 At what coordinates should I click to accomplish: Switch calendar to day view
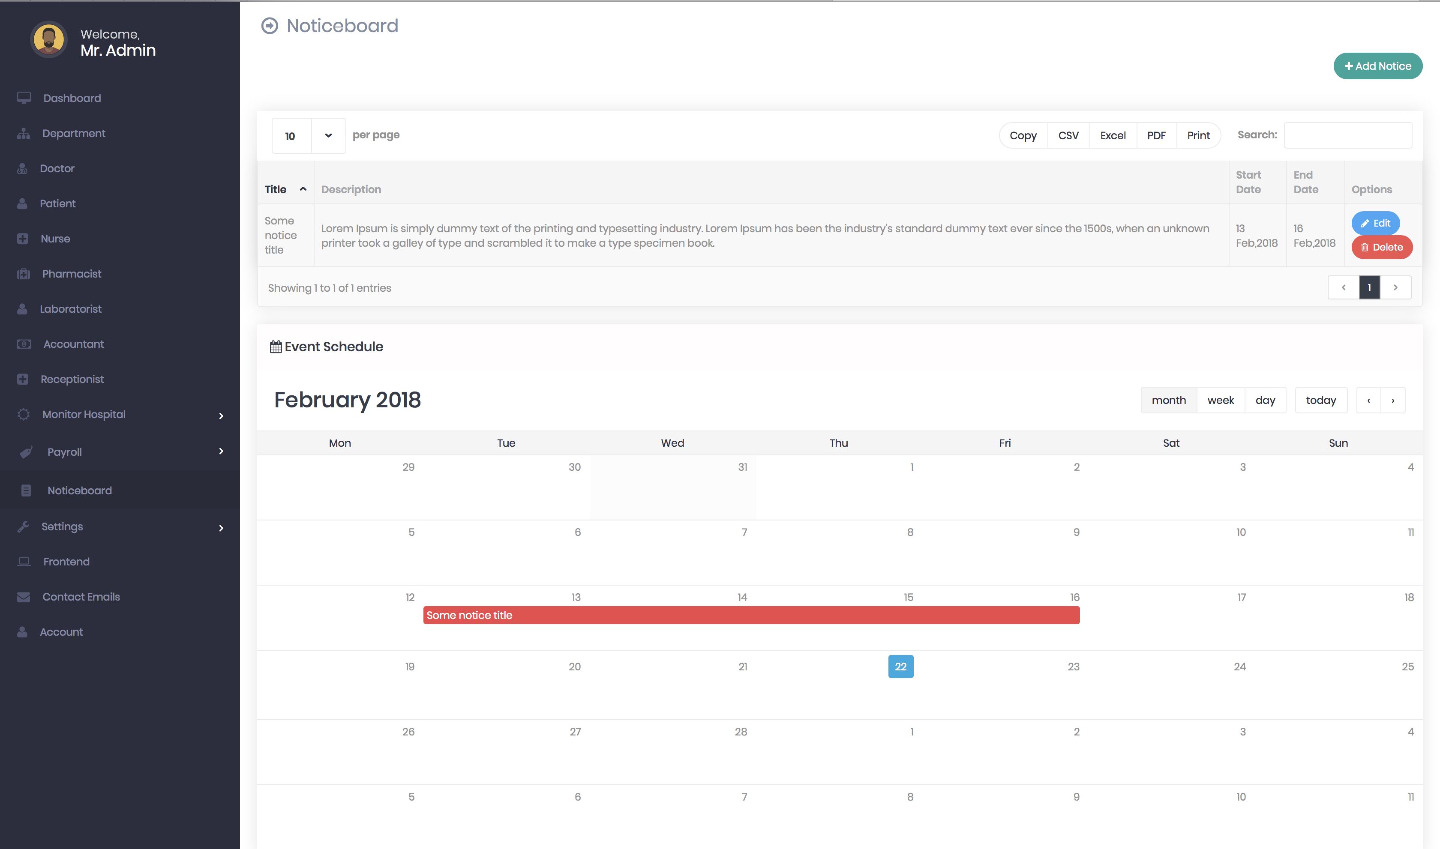[x=1265, y=400]
